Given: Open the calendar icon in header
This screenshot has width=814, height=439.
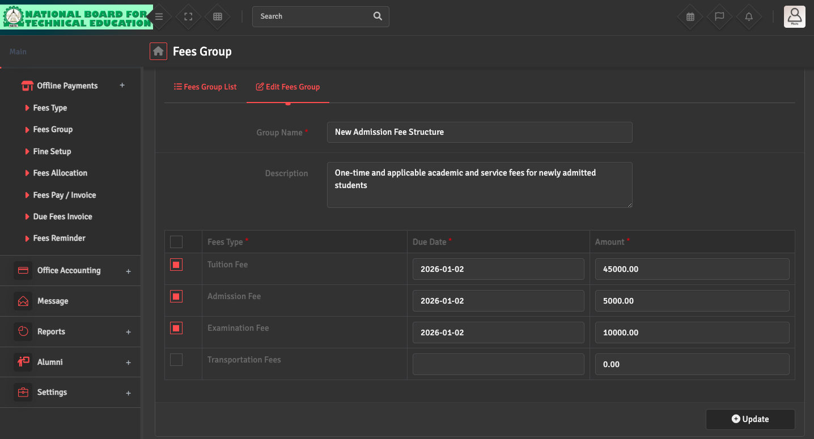Looking at the screenshot, I should click(x=690, y=16).
